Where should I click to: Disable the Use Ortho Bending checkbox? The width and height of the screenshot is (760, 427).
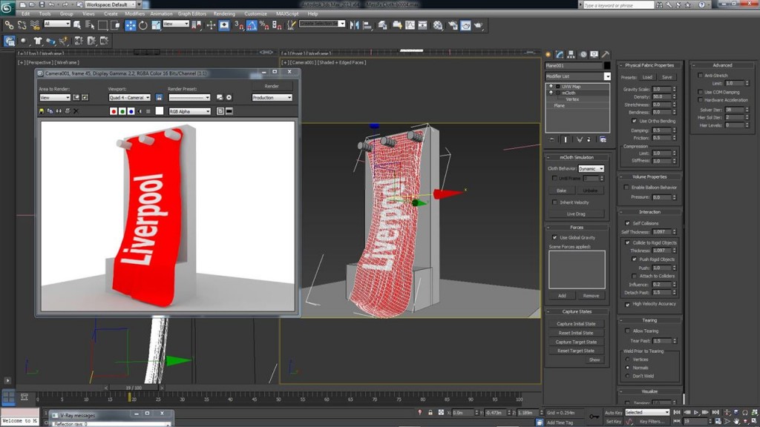(635, 121)
